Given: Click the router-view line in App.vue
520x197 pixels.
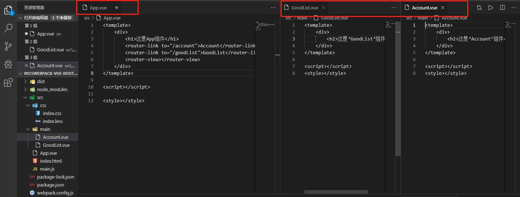Looking at the screenshot, I should 162,59.
